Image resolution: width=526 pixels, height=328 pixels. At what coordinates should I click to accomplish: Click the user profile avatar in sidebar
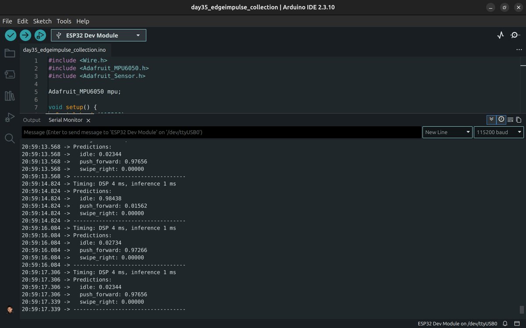10,310
